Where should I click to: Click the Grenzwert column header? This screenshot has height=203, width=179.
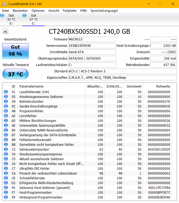click(133, 86)
